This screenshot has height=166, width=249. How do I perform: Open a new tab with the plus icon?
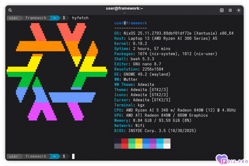point(222,10)
